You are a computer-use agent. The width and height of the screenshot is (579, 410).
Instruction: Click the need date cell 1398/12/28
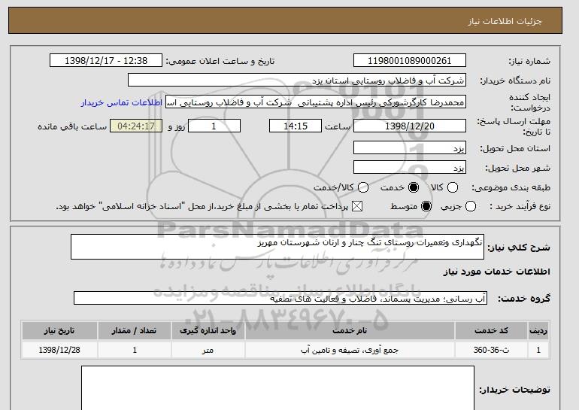[x=59, y=350]
